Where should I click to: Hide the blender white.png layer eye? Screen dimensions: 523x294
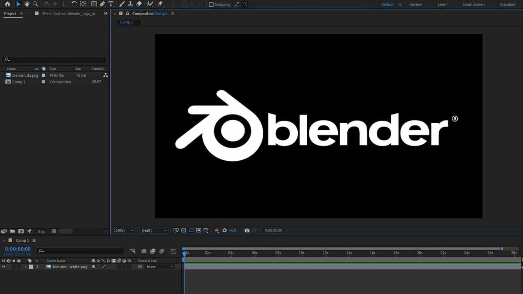tap(3, 267)
